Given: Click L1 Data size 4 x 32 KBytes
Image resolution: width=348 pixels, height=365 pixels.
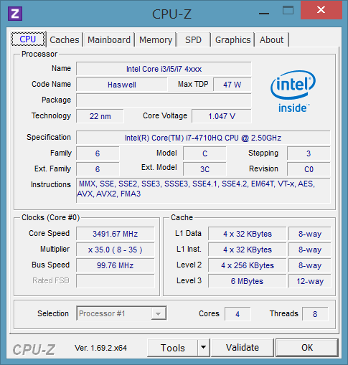Looking at the screenshot, I should click(x=248, y=234).
